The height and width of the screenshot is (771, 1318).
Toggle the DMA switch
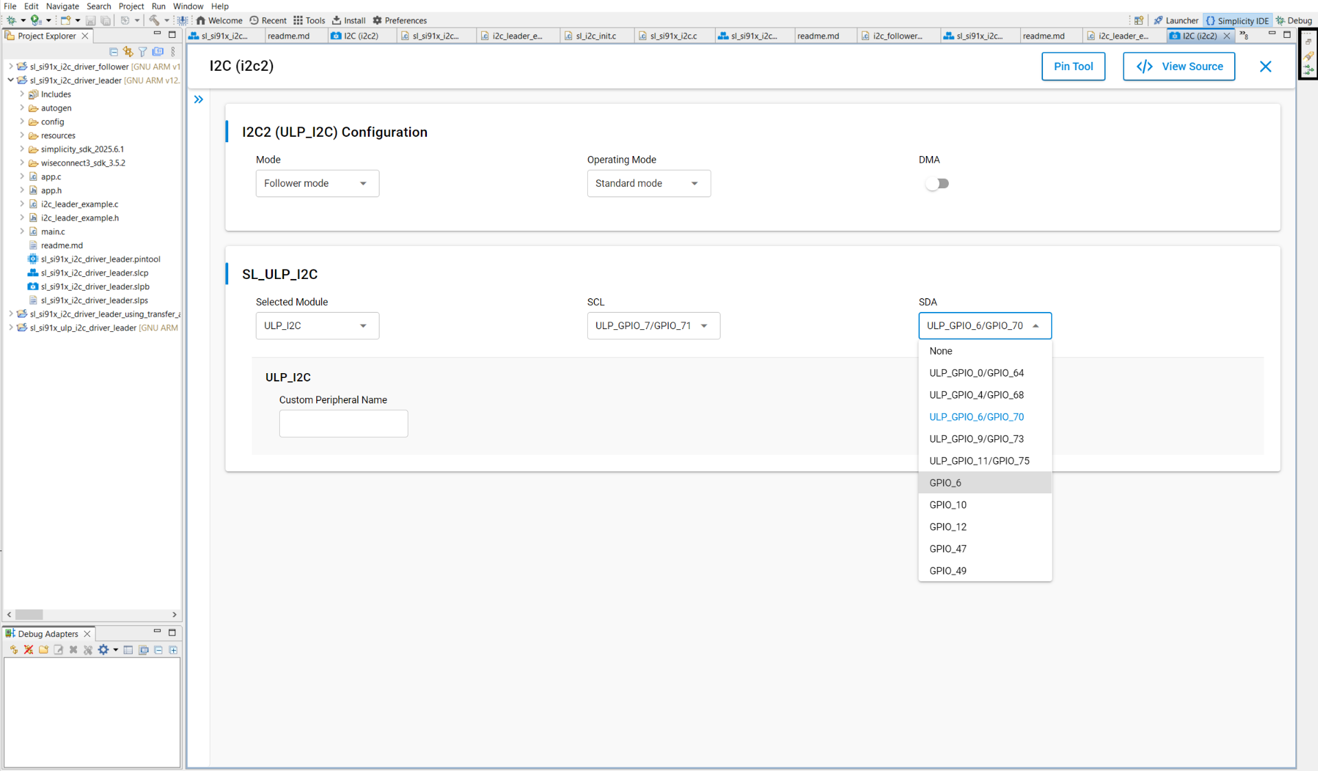tap(936, 183)
